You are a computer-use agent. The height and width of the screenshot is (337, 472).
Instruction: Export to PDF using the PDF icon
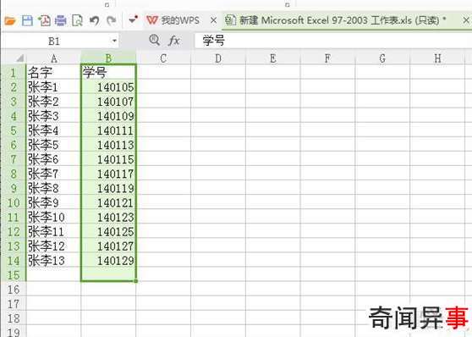(x=44, y=21)
